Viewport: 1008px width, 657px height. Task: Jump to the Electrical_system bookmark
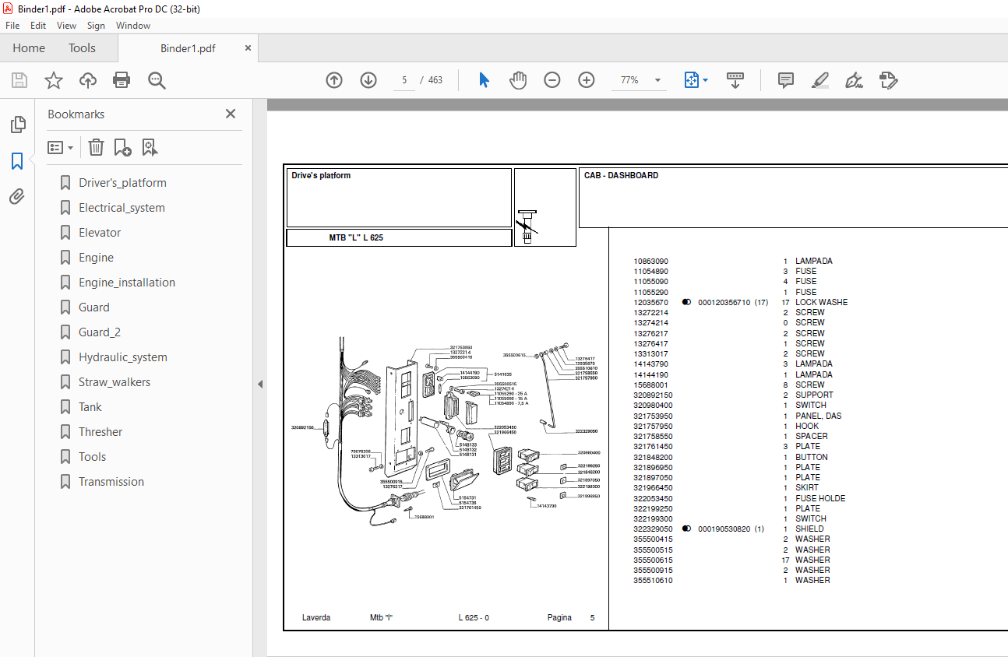(122, 208)
